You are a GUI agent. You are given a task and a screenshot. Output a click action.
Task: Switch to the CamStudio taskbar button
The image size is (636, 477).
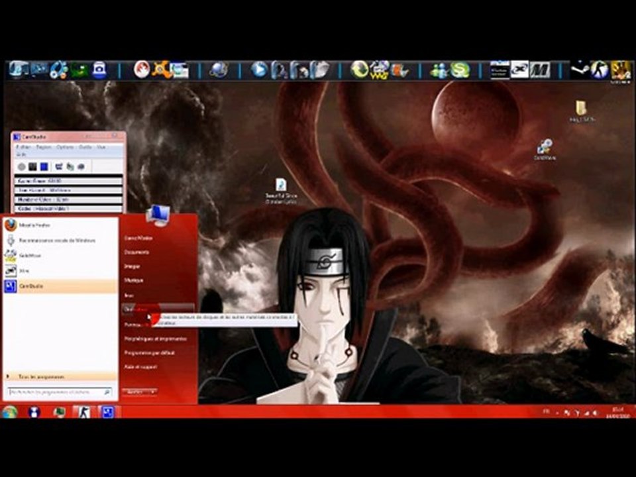coord(107,412)
